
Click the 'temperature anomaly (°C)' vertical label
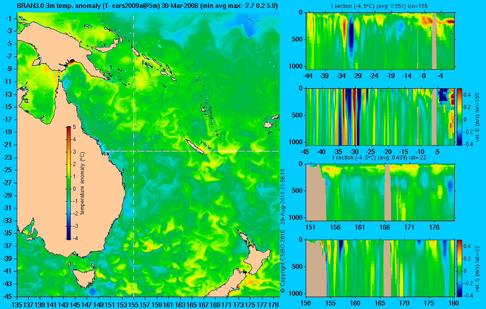click(83, 183)
